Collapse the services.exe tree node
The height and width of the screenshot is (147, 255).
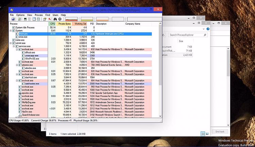click(14, 46)
